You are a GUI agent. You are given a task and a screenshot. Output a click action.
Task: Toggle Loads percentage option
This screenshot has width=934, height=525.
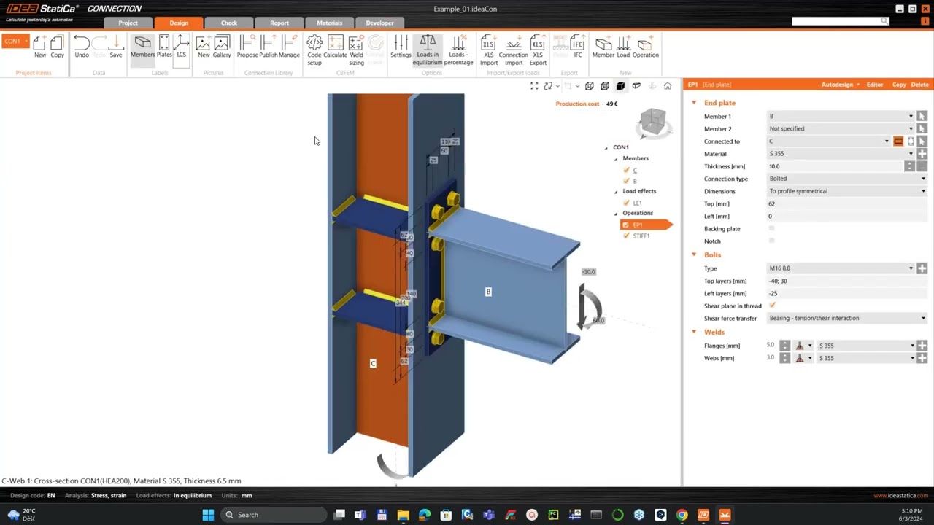pos(458,50)
